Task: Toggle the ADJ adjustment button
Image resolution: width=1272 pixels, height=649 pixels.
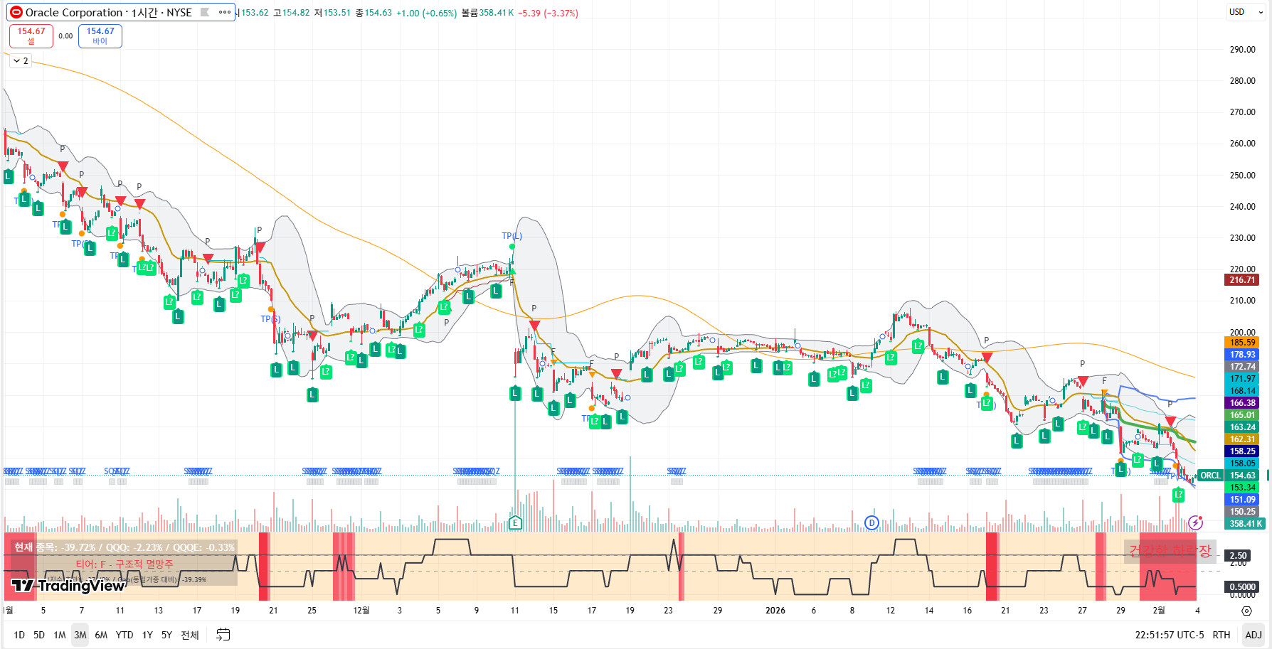Action: [1254, 635]
